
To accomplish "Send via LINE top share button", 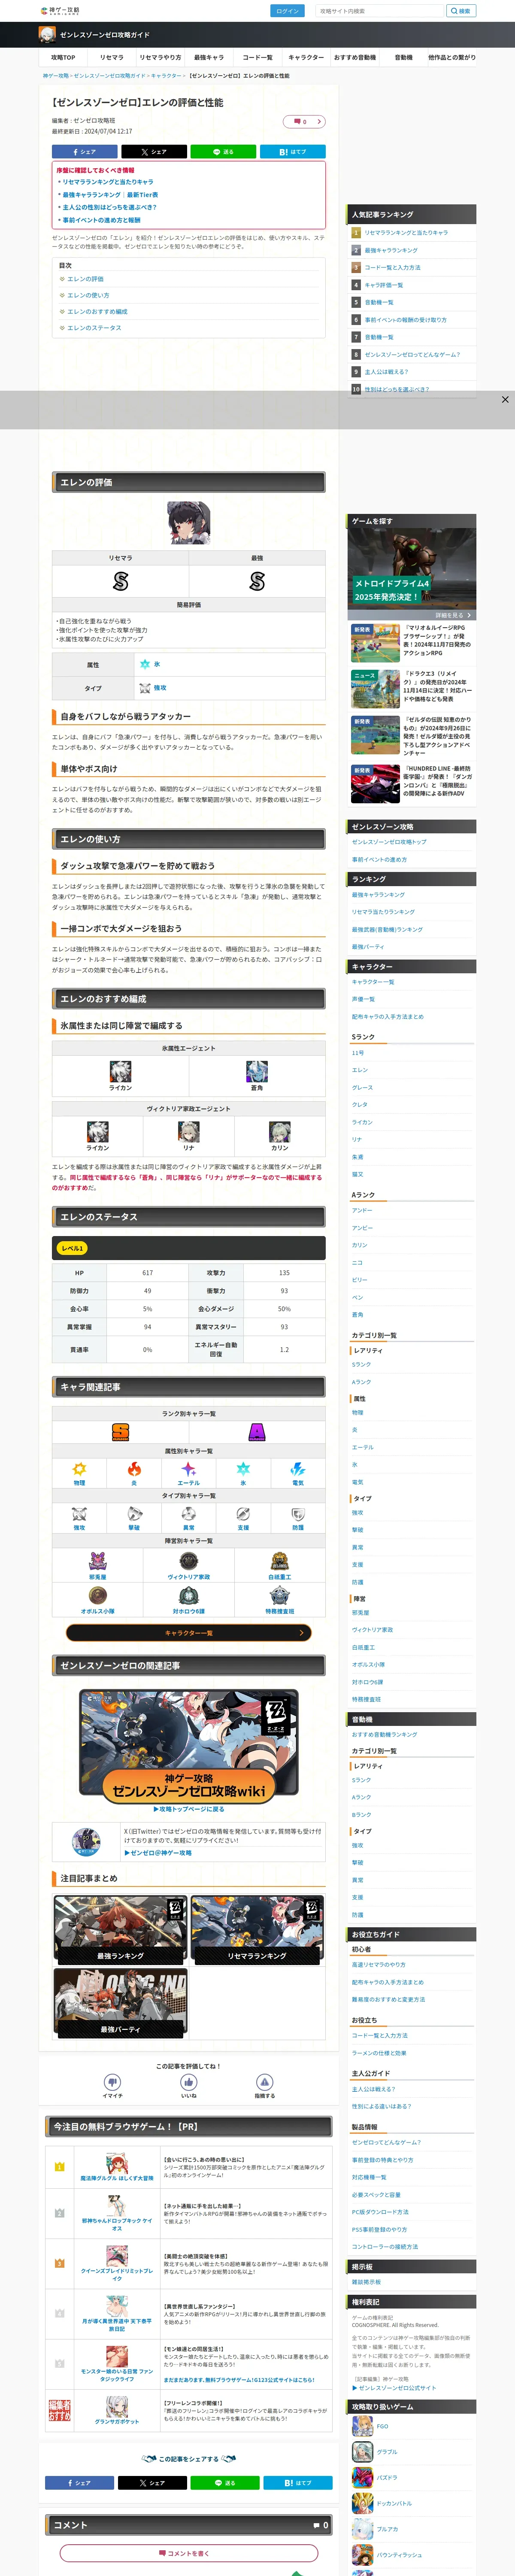I will click(223, 152).
